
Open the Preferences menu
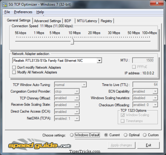pos(23,12)
